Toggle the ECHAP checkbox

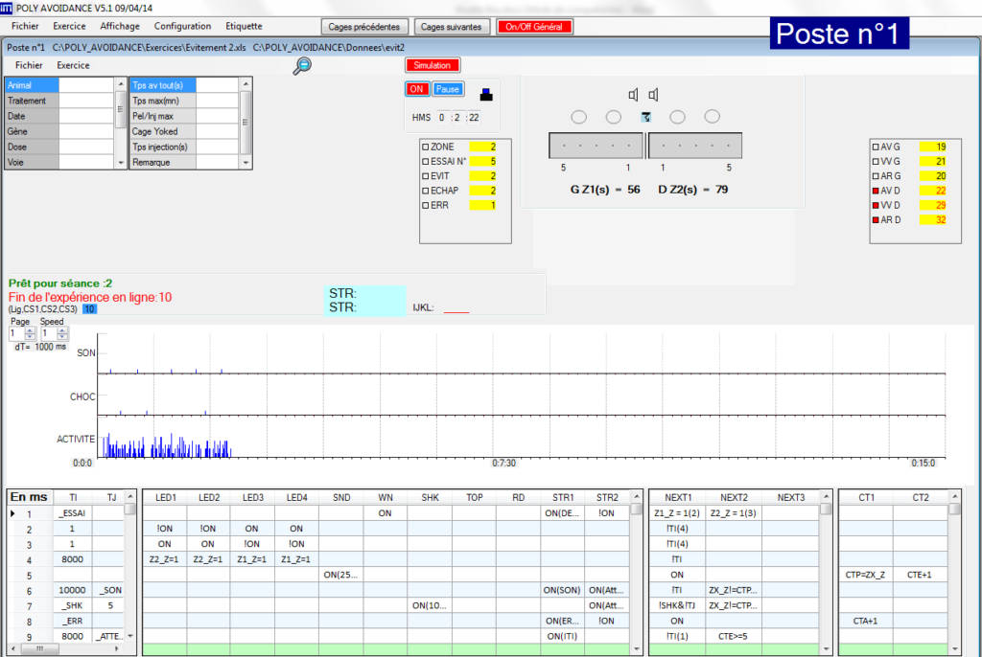pos(426,190)
